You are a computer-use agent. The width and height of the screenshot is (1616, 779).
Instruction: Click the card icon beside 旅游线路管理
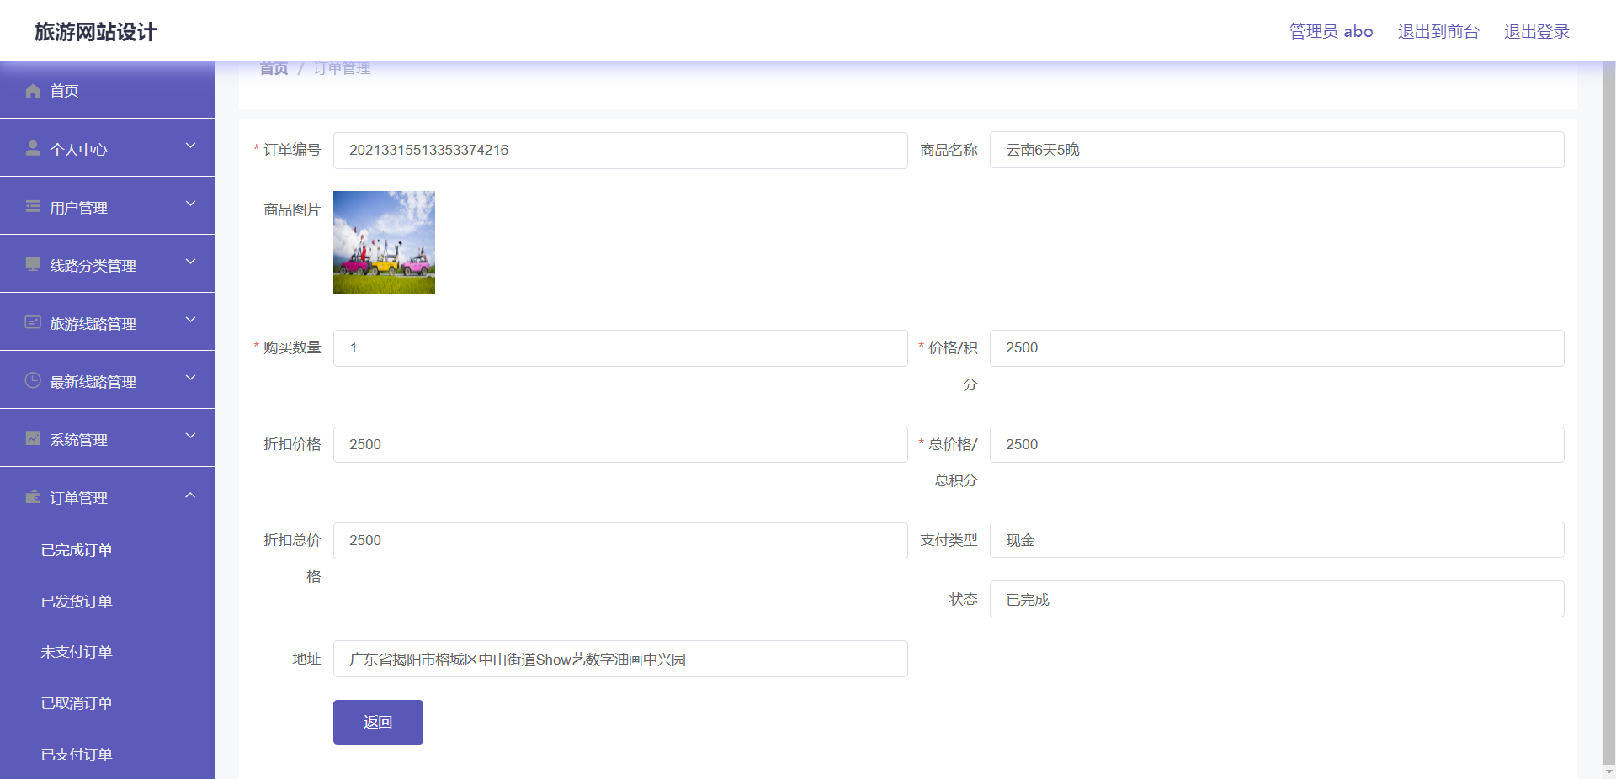click(33, 322)
